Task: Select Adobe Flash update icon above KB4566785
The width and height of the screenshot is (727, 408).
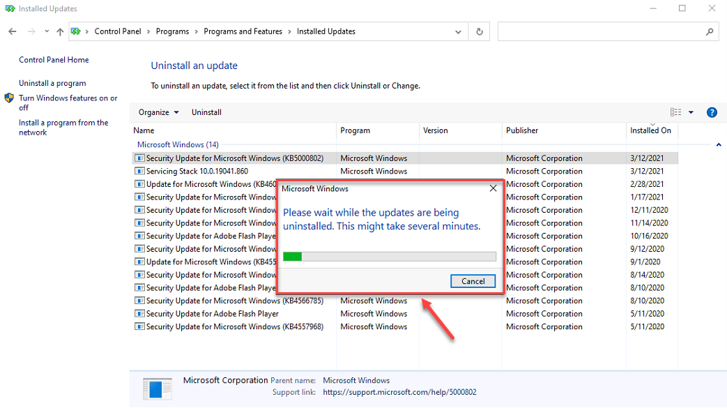Action: coord(139,288)
